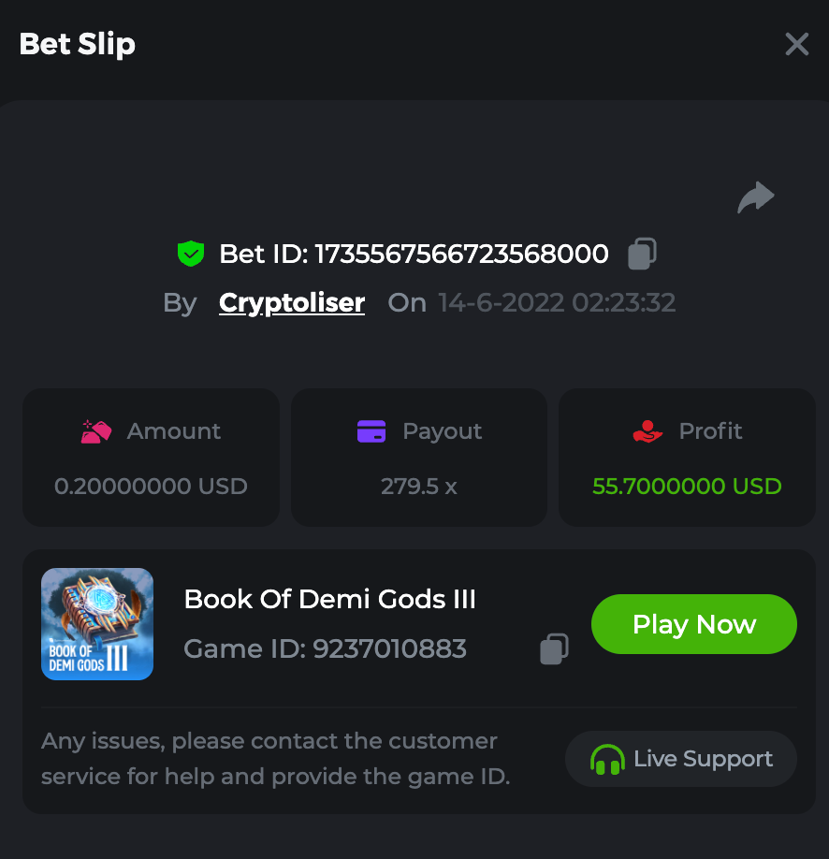Open Live Support chat

click(x=681, y=759)
